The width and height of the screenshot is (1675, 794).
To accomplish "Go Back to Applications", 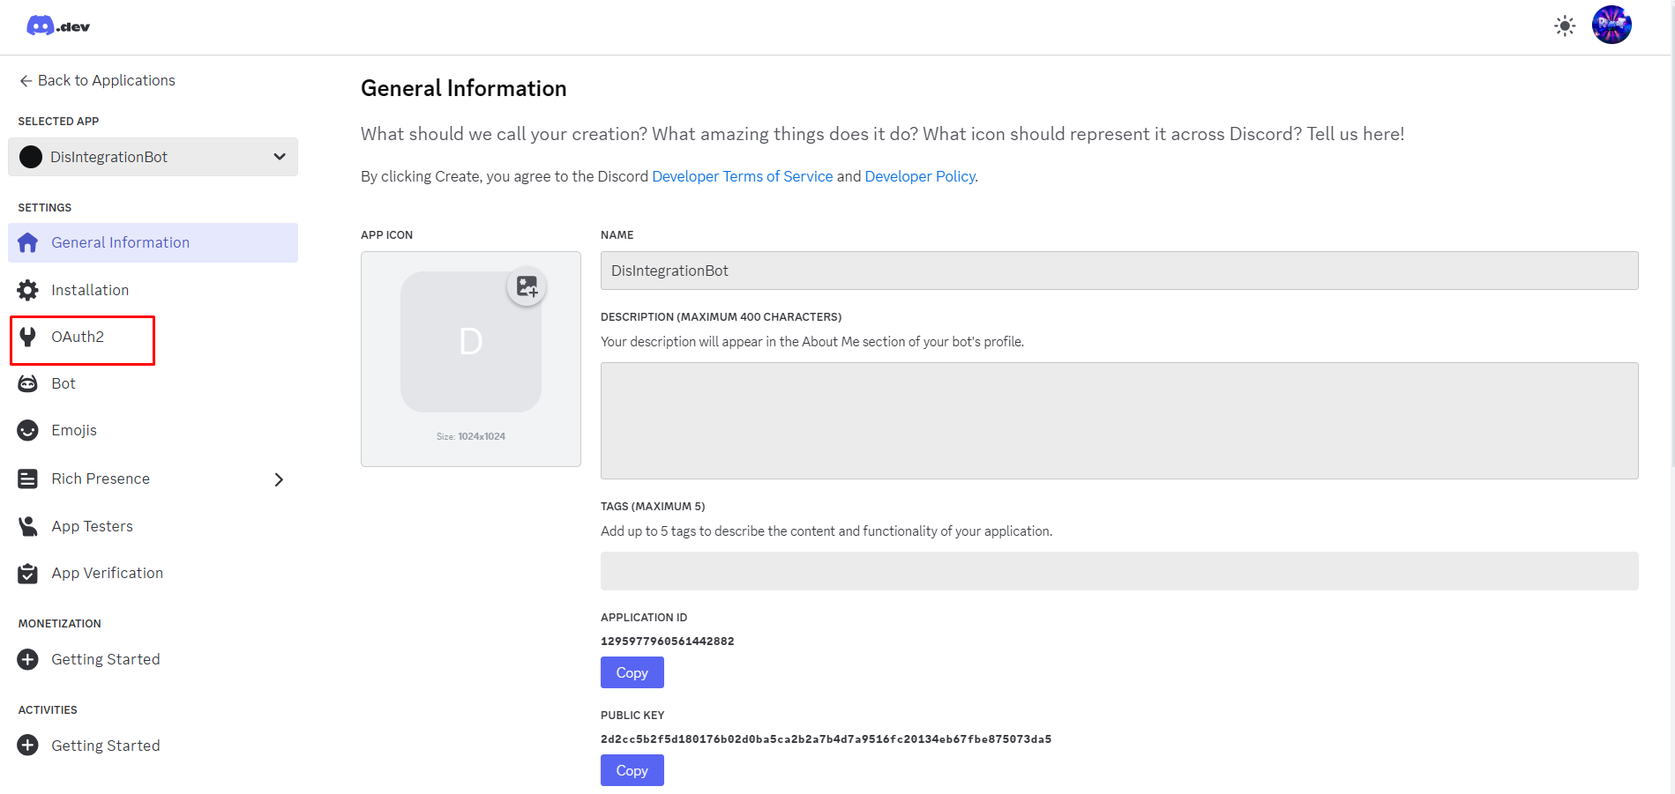I will point(97,80).
